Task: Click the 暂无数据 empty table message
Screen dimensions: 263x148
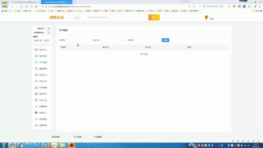Action: point(144,54)
